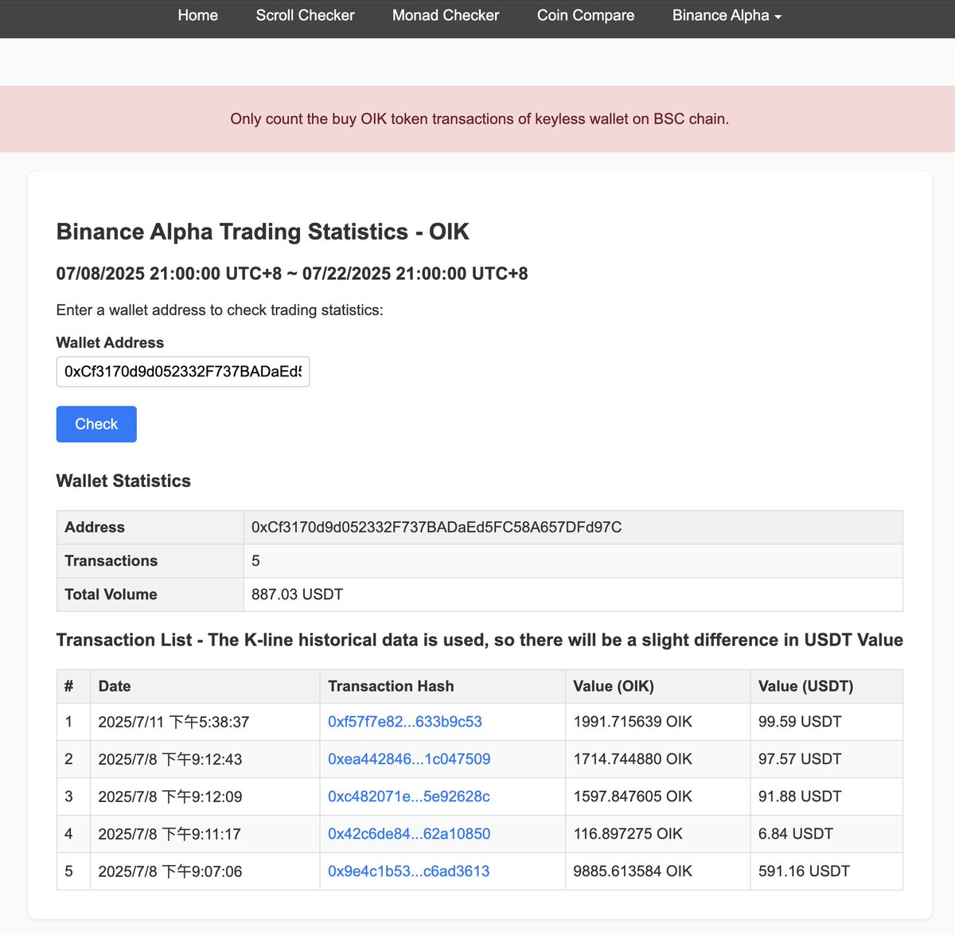
Task: Select the 1597.847605 OIK value
Action: (633, 797)
